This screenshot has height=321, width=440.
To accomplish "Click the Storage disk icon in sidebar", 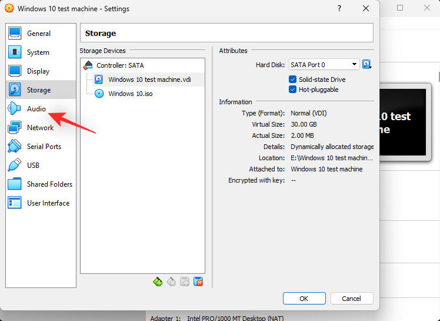I will click(15, 90).
